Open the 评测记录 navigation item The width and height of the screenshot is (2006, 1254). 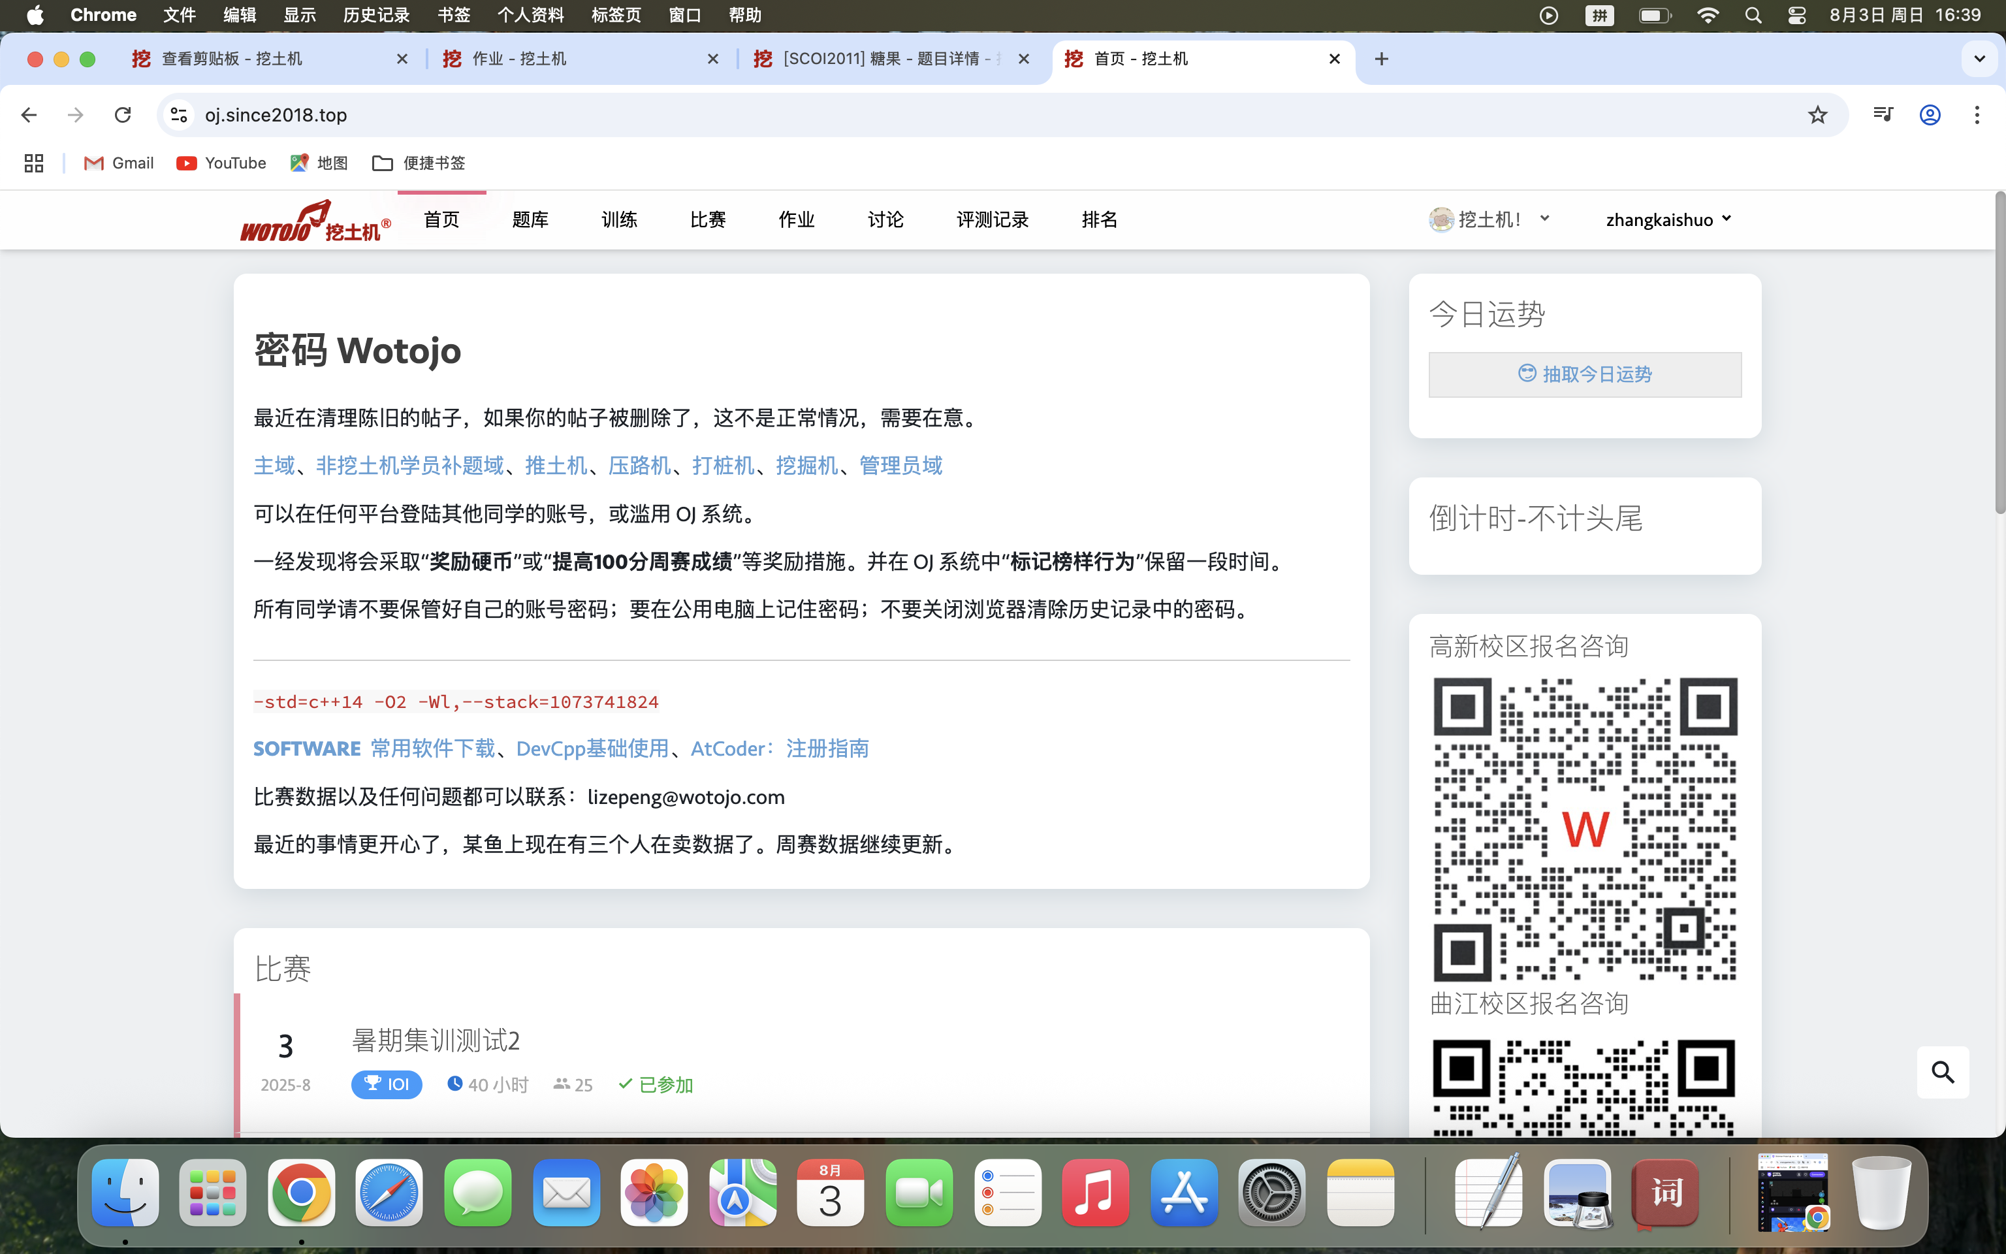[x=992, y=220]
